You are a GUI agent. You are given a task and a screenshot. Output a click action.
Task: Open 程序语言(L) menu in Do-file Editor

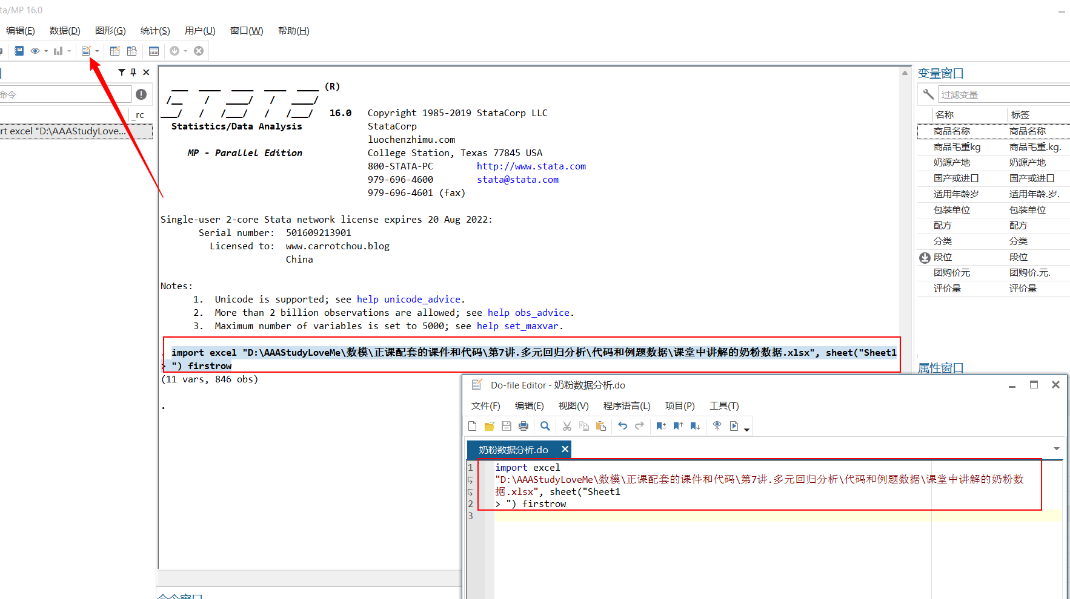[x=626, y=406]
